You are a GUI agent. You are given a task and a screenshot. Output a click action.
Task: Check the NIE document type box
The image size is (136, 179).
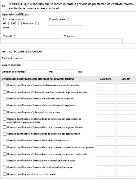click(x=20, y=23)
